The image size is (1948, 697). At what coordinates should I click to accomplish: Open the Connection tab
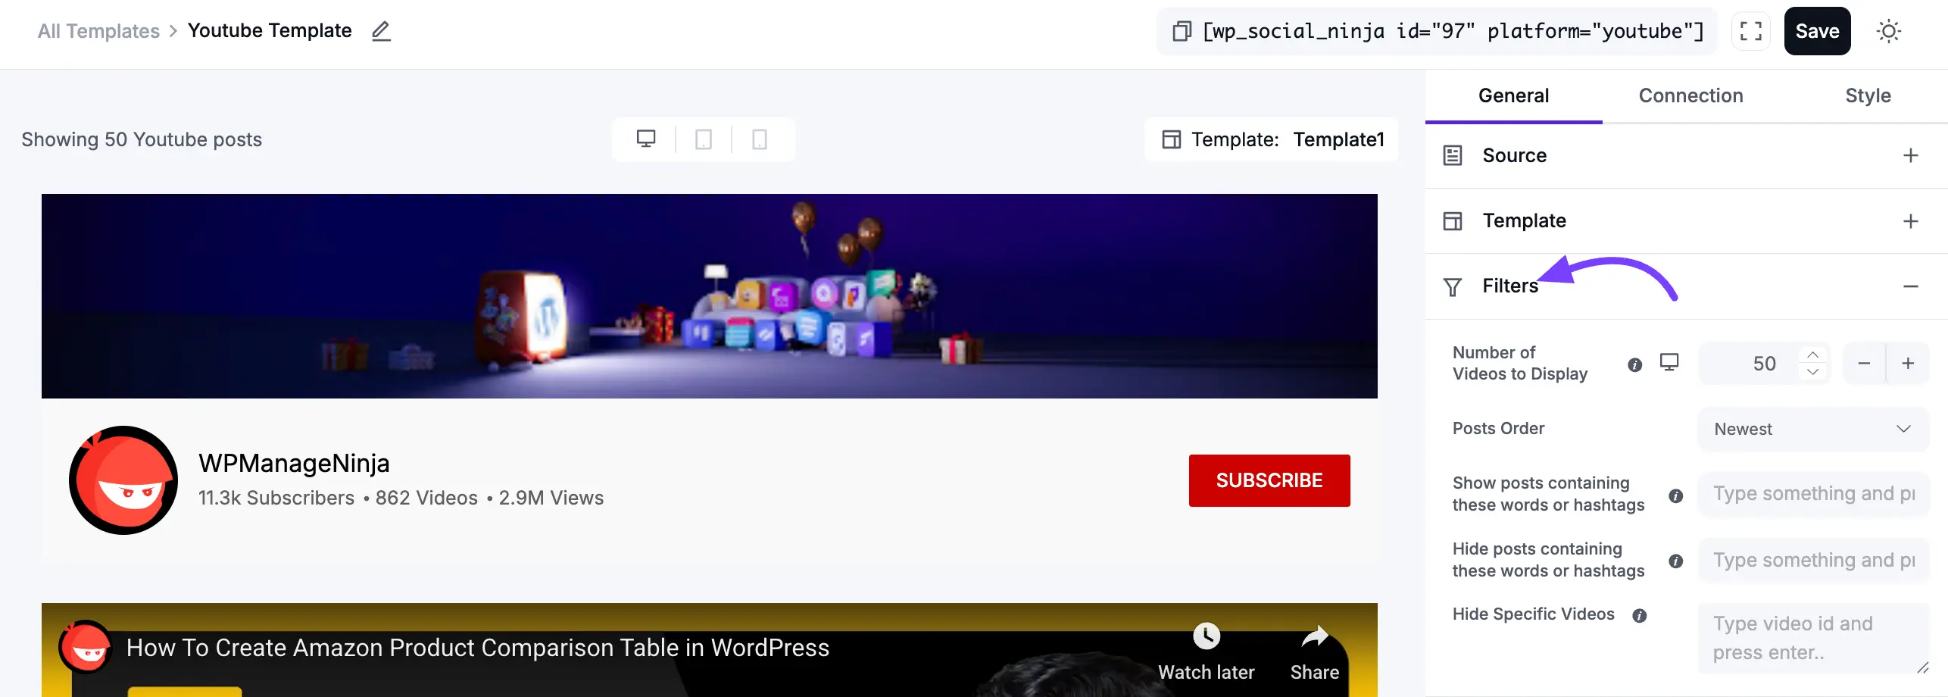point(1690,95)
